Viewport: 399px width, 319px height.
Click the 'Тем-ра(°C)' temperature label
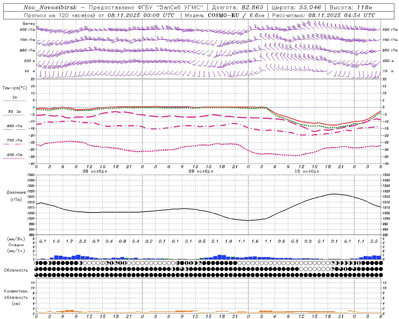(15, 88)
